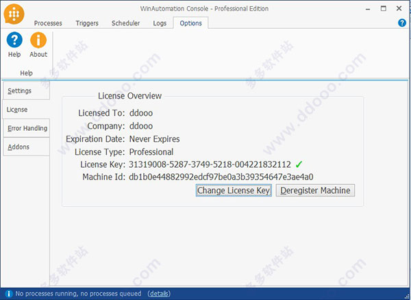Click the WinAutomation orange logo icon

pyautogui.click(x=14, y=14)
